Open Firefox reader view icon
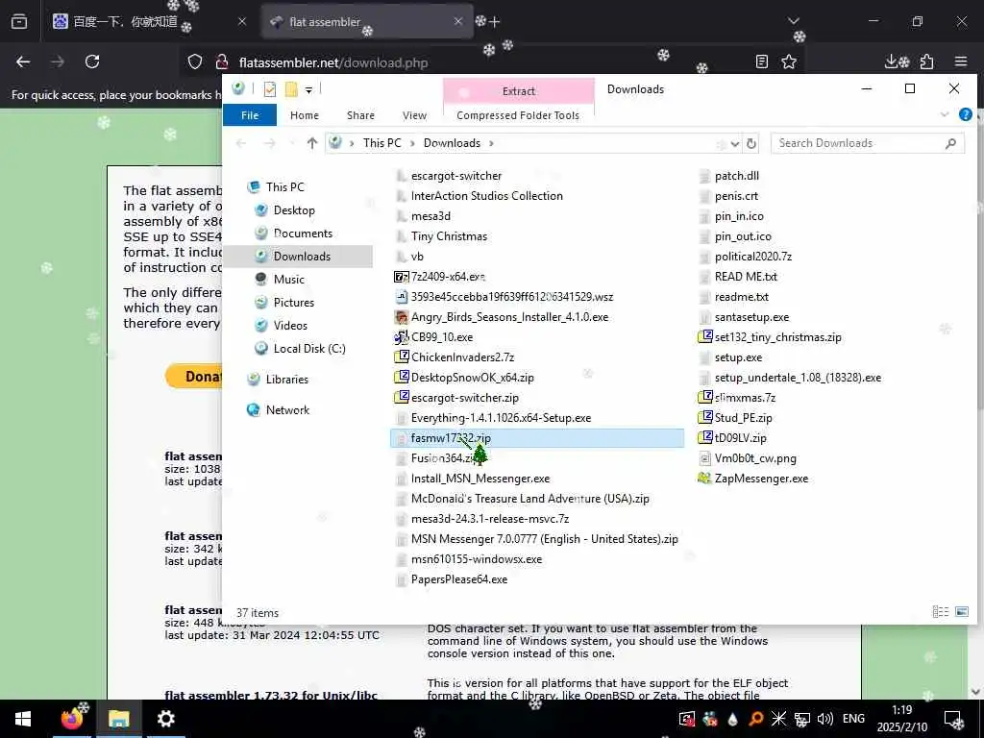The image size is (984, 738). pyautogui.click(x=762, y=61)
